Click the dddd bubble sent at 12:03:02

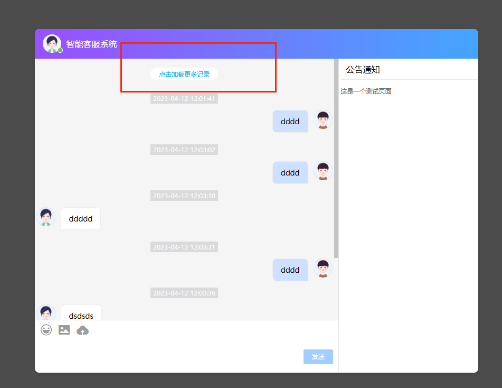tap(290, 173)
